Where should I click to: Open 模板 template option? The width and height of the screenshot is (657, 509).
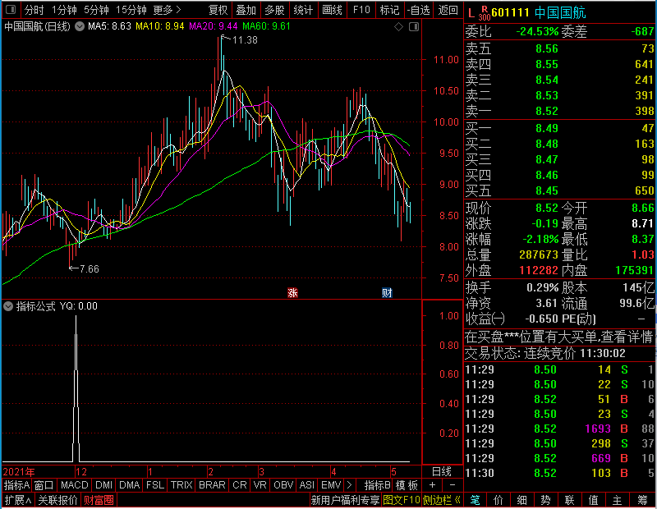[x=407, y=485]
